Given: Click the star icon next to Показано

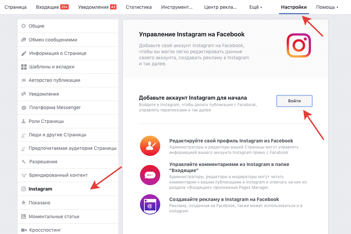Looking at the screenshot, I should pyautogui.click(x=24, y=203).
